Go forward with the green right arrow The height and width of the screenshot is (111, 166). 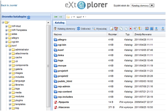tap(61, 17)
